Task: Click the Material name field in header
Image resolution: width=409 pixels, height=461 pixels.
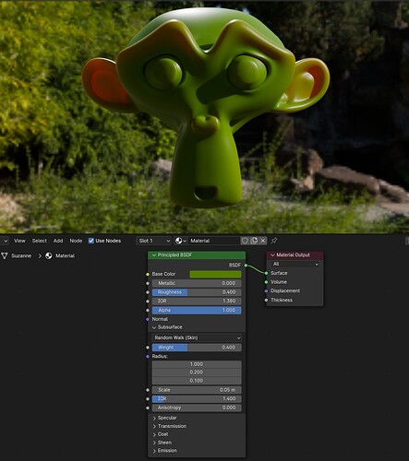Action: point(214,241)
